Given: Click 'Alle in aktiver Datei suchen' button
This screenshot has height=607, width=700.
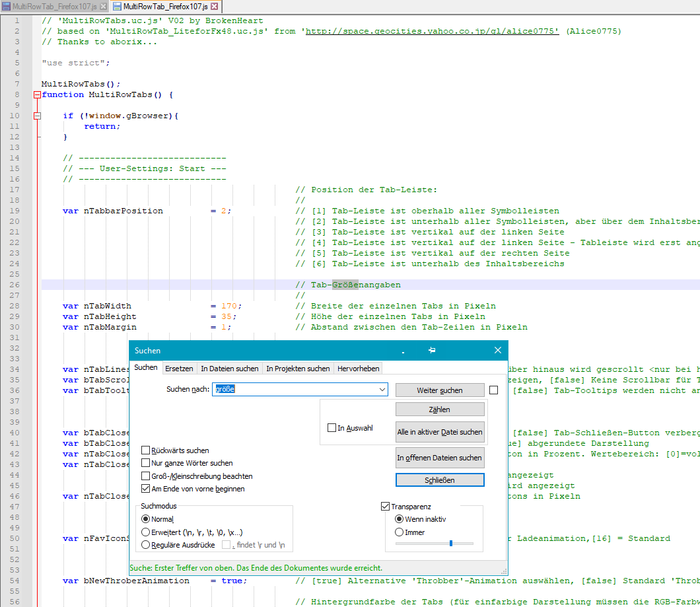Looking at the screenshot, I should pyautogui.click(x=440, y=432).
